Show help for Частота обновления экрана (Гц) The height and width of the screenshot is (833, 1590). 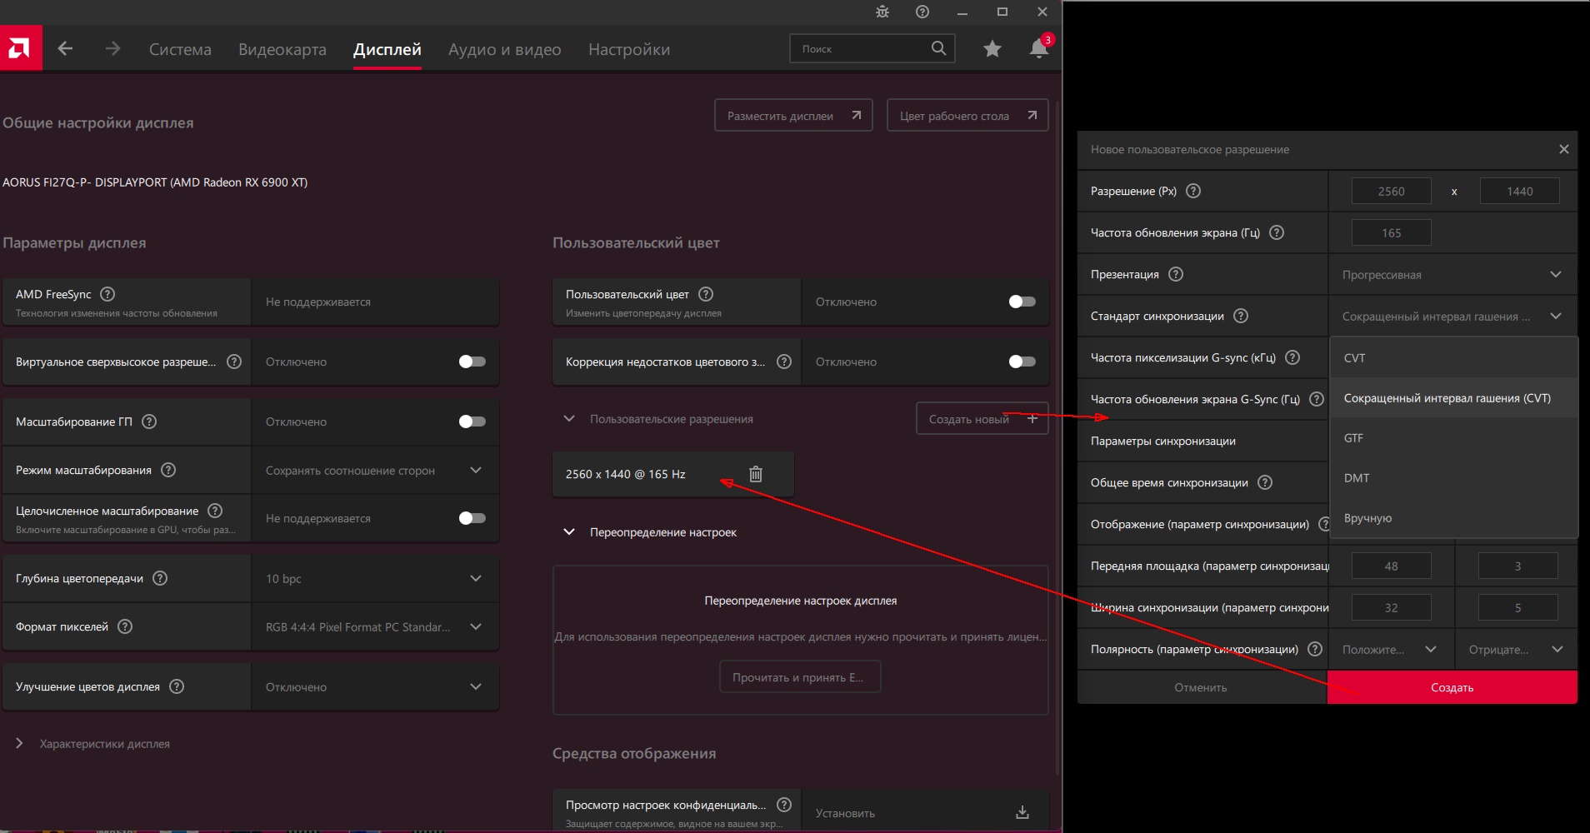point(1277,232)
